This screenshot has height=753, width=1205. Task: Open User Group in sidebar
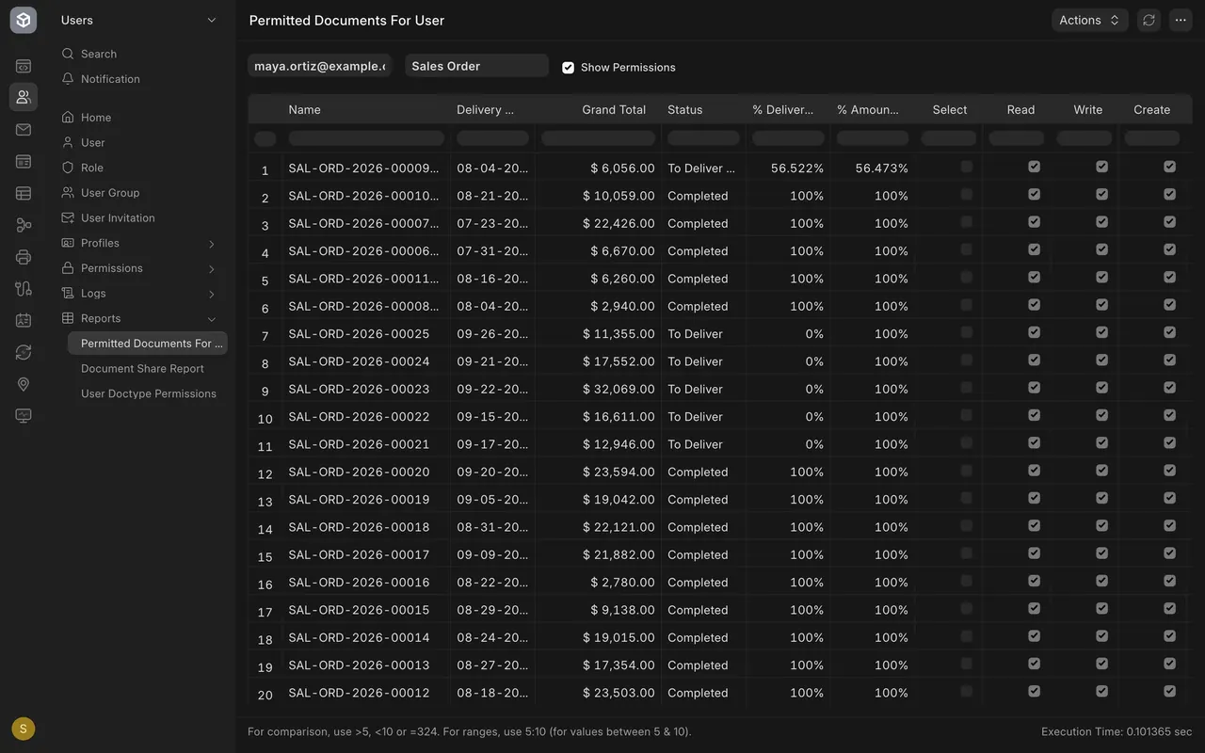click(140, 193)
